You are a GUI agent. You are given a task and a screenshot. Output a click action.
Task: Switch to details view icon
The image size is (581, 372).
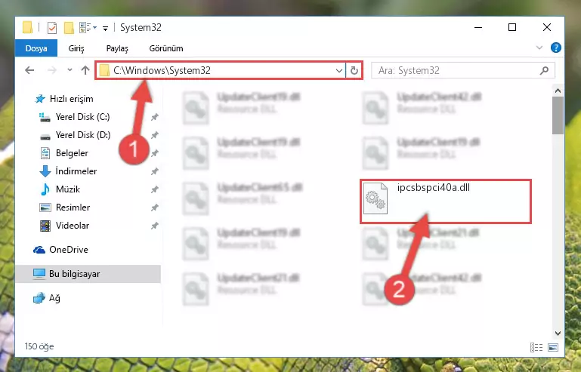(x=536, y=347)
